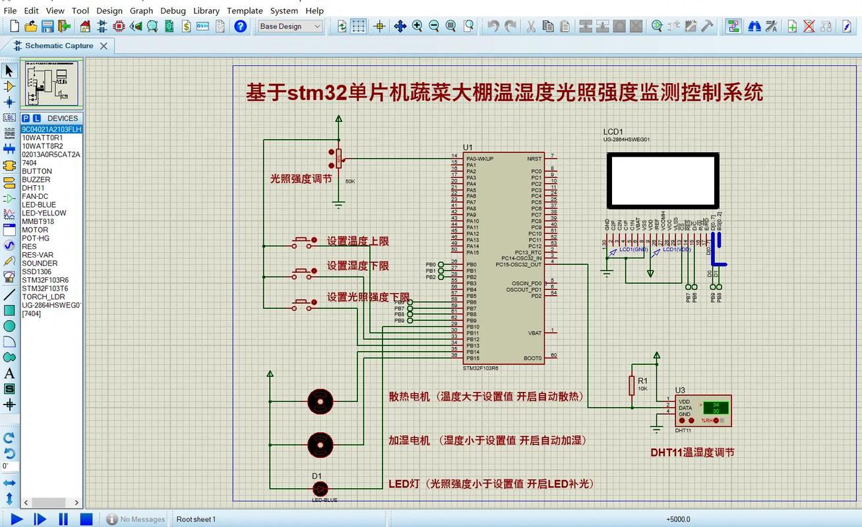862x527 pixels.
Task: Click the pan/center view arrows icon
Action: click(x=400, y=26)
